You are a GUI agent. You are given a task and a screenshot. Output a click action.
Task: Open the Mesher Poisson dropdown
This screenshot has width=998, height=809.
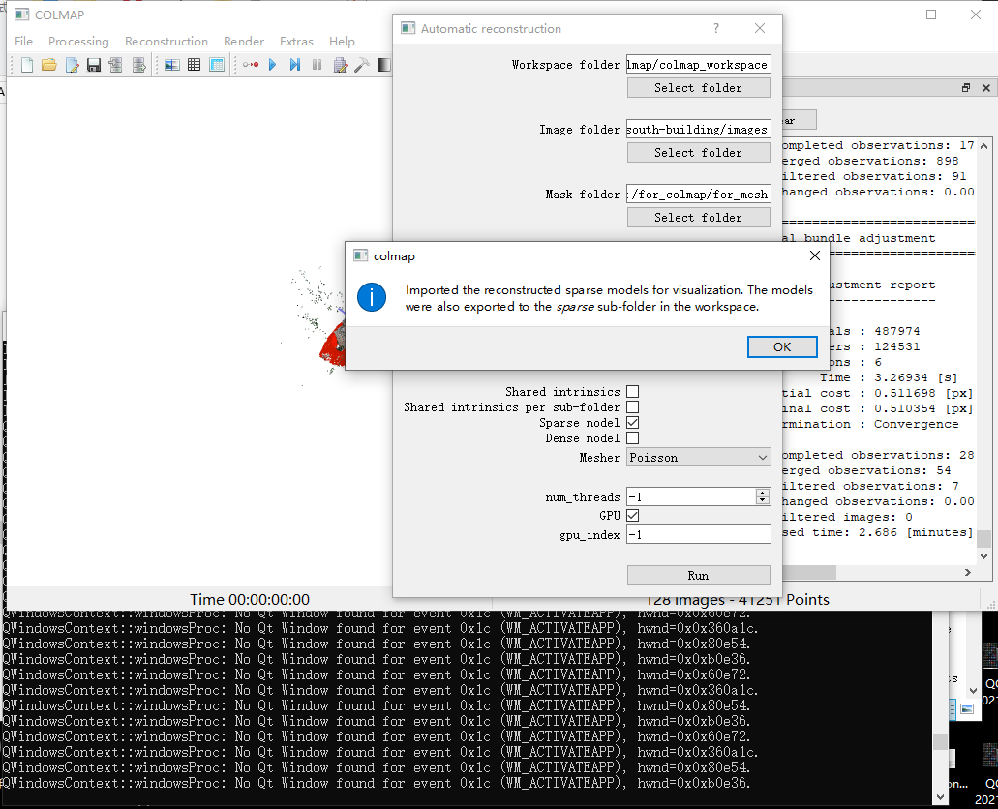[x=698, y=457]
